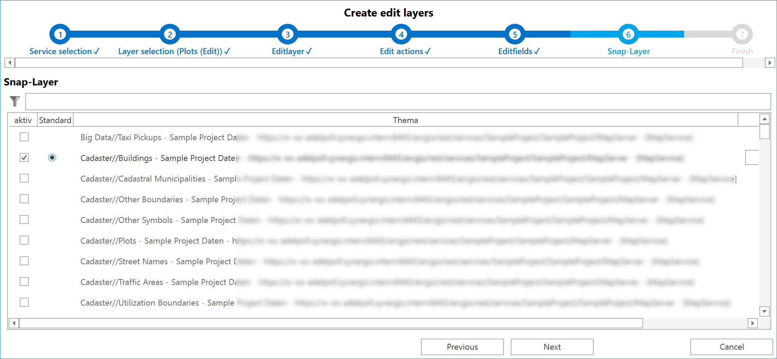Enable Cadaster//Street Names as snap layer
Viewport: 777px width, 359px height.
[24, 261]
